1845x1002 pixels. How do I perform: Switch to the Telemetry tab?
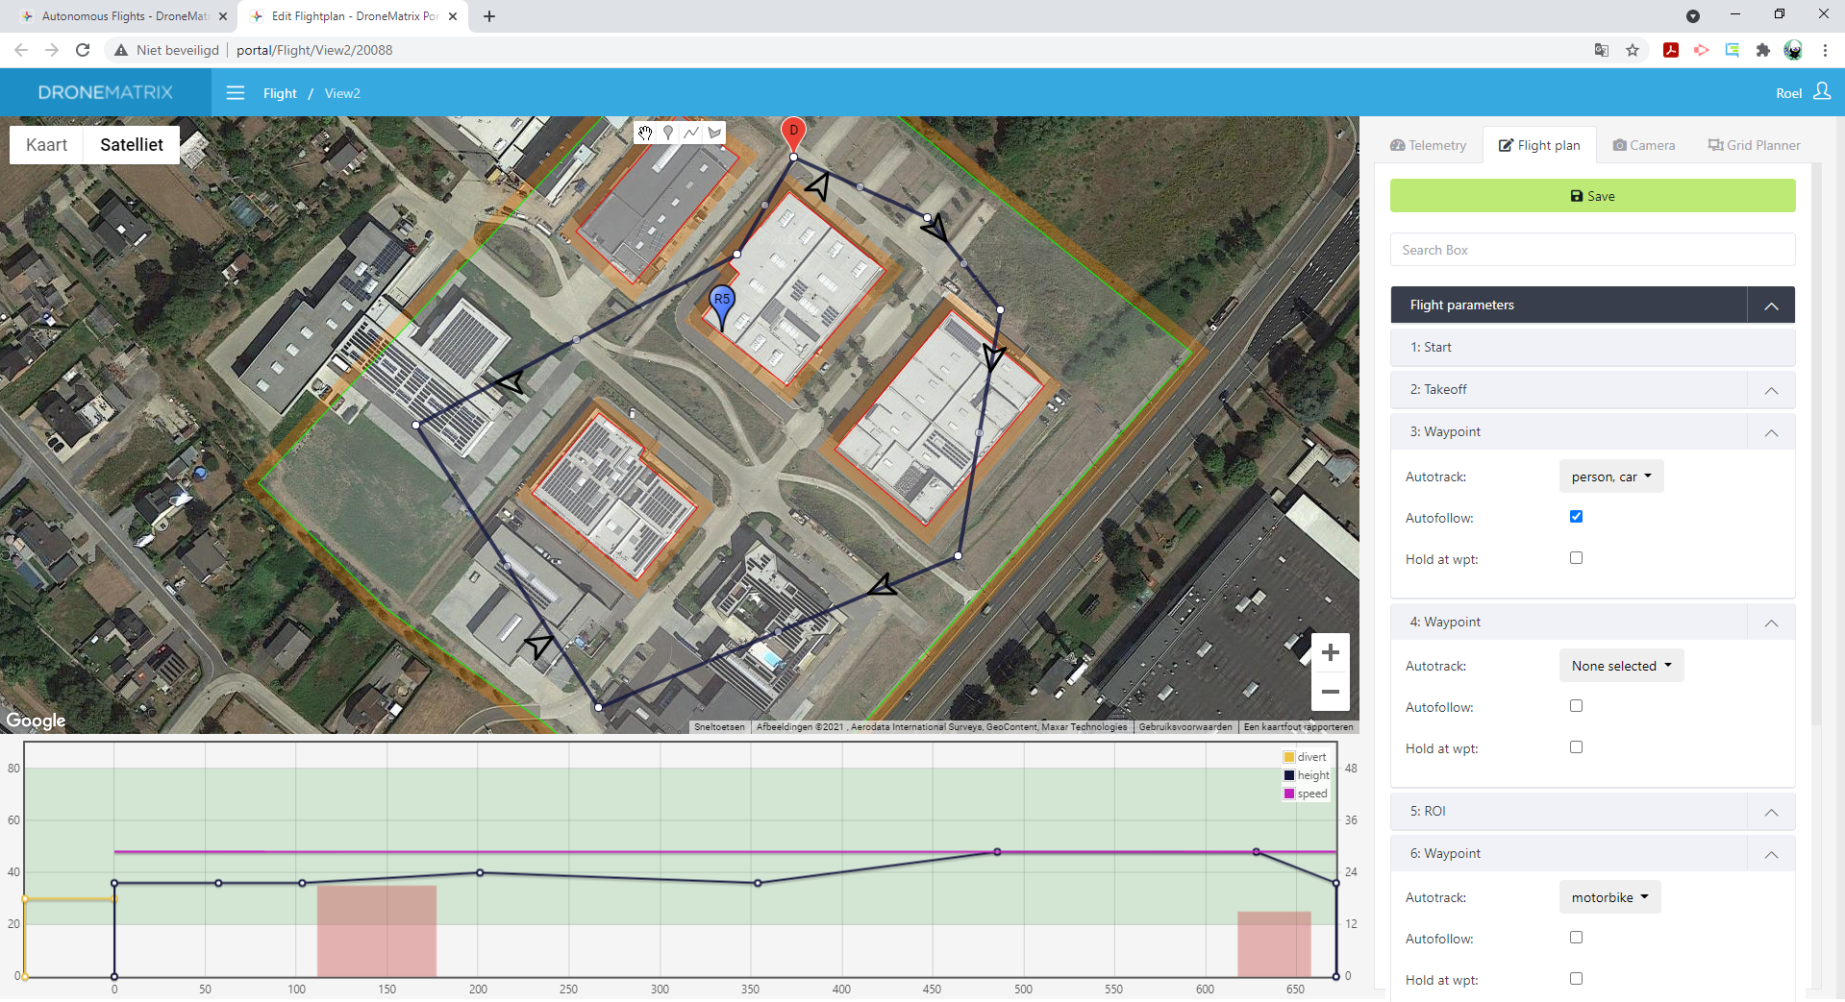[x=1428, y=145]
